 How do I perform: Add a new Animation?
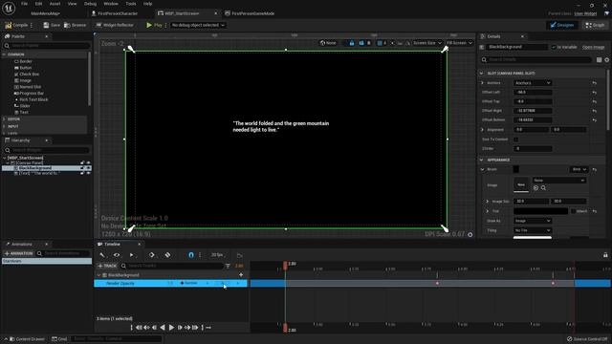click(19, 253)
